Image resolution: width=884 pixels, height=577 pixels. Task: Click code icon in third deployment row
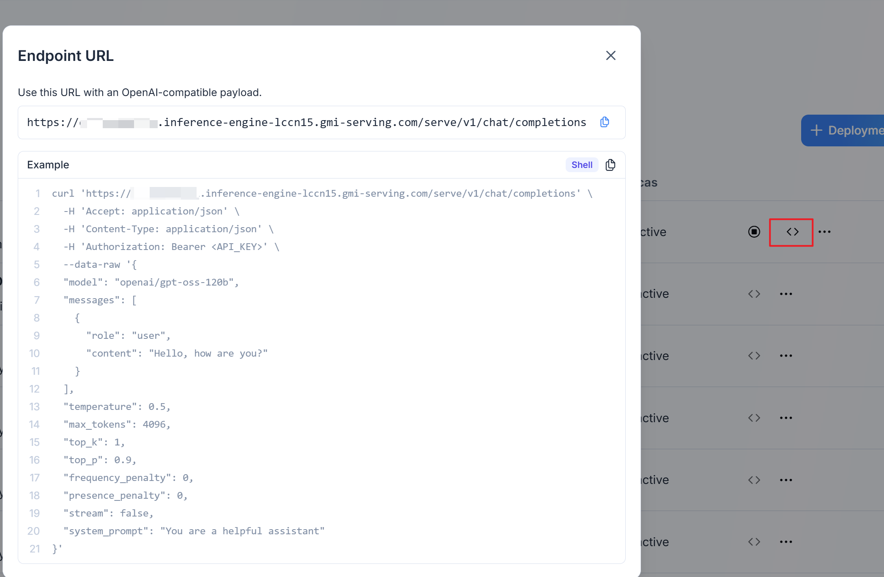(x=754, y=356)
